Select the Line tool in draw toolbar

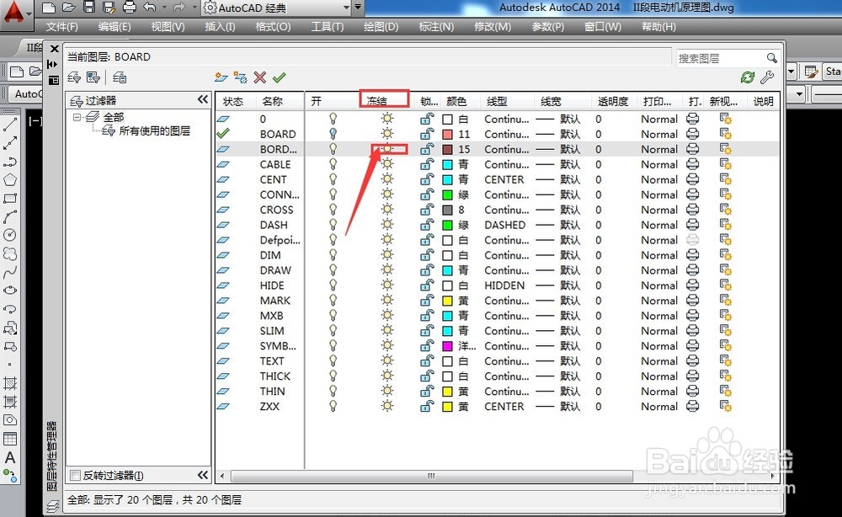tap(9, 124)
